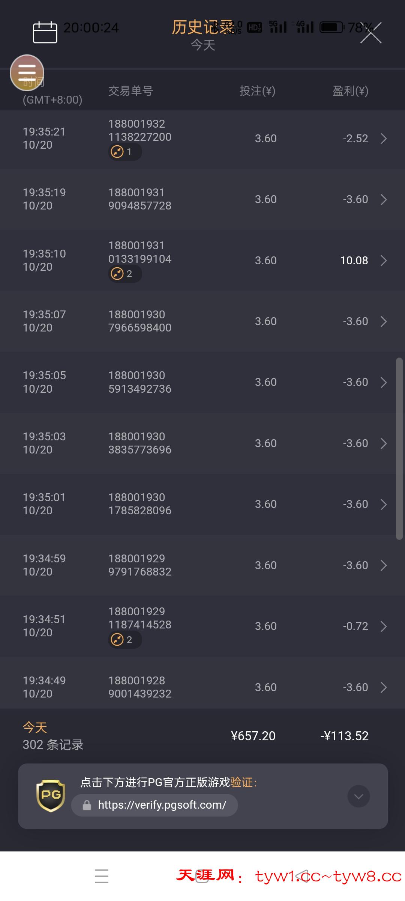Image resolution: width=405 pixels, height=901 pixels.
Task: Open the verify.pgsoft.com link
Action: (x=162, y=805)
